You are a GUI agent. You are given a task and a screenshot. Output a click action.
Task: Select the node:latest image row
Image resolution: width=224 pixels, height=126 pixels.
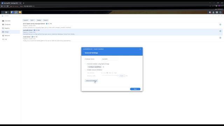point(122,38)
